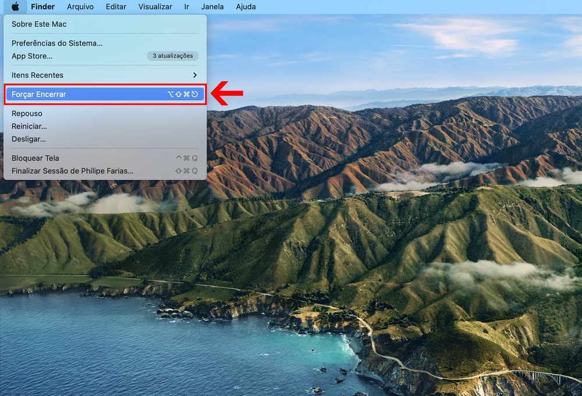
Task: Select Sobre Este Mac
Action: [105, 24]
